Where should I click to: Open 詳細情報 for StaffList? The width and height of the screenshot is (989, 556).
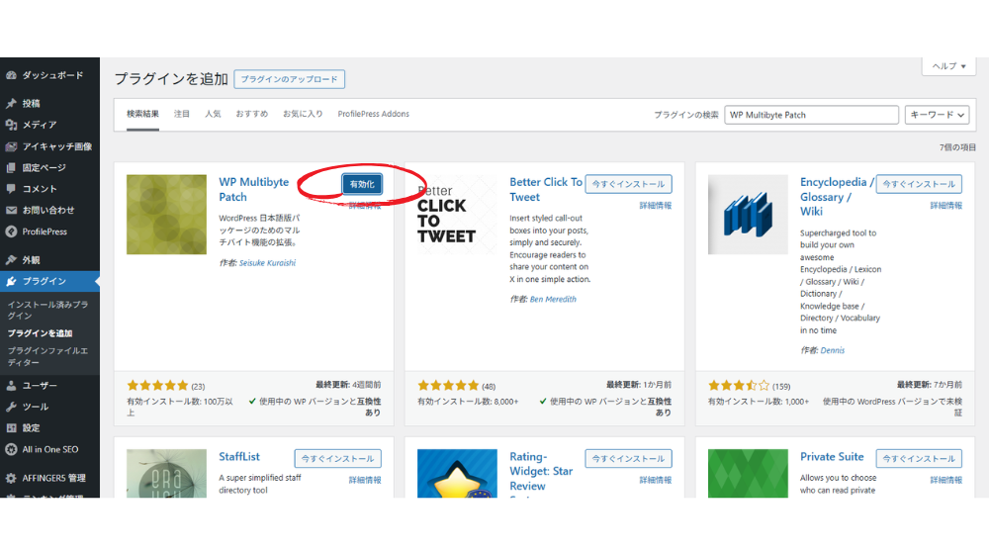(365, 480)
